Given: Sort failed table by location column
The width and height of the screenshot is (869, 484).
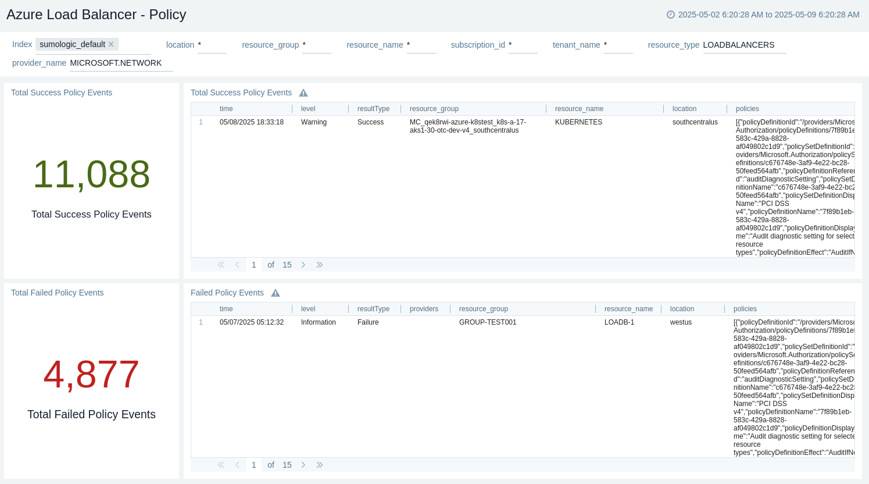Looking at the screenshot, I should pyautogui.click(x=682, y=309).
